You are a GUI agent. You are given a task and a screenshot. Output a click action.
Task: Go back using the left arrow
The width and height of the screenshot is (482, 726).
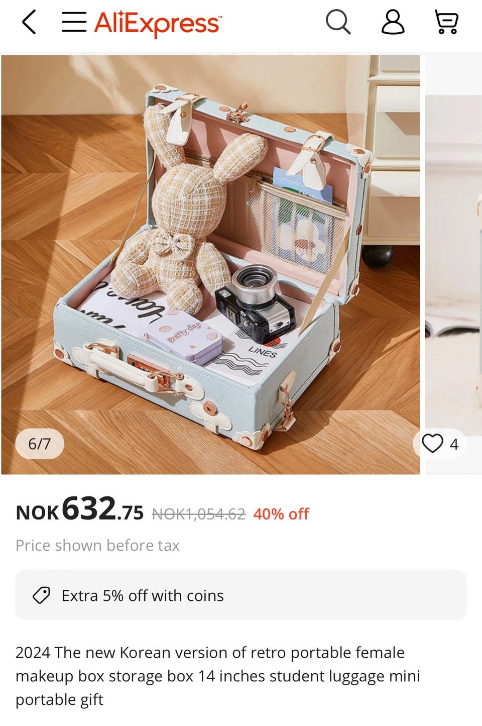[29, 23]
